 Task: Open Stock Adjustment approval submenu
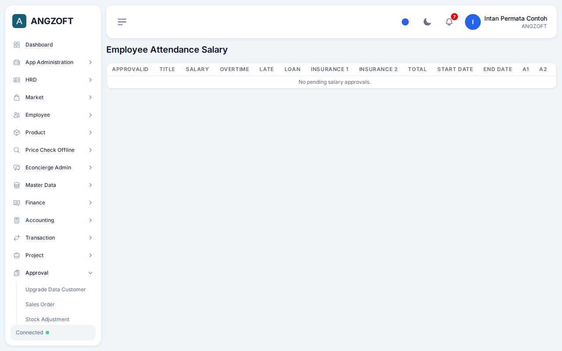click(x=47, y=319)
